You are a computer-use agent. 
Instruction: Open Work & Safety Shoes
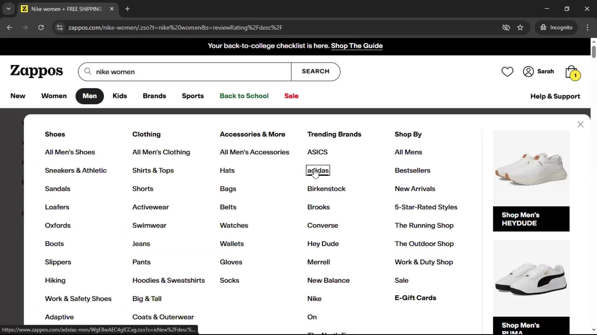coord(78,298)
